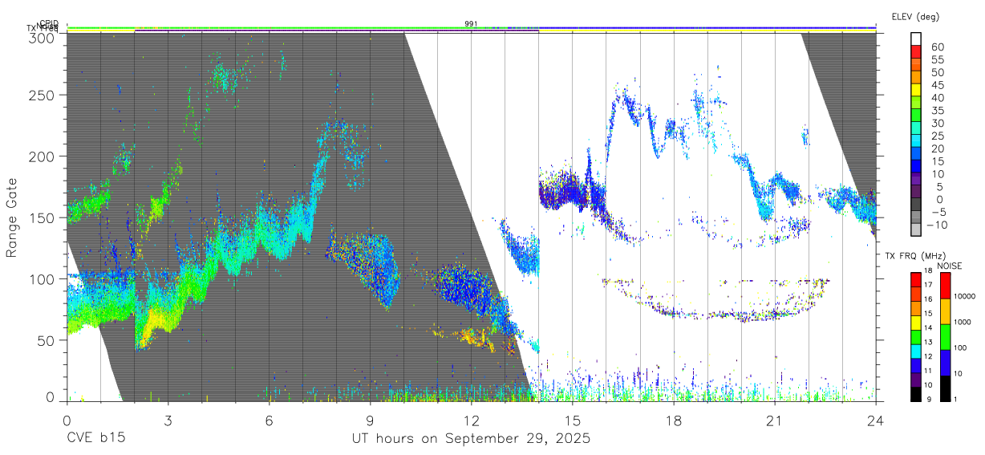Click the '40' elevation scale value

pos(937,98)
